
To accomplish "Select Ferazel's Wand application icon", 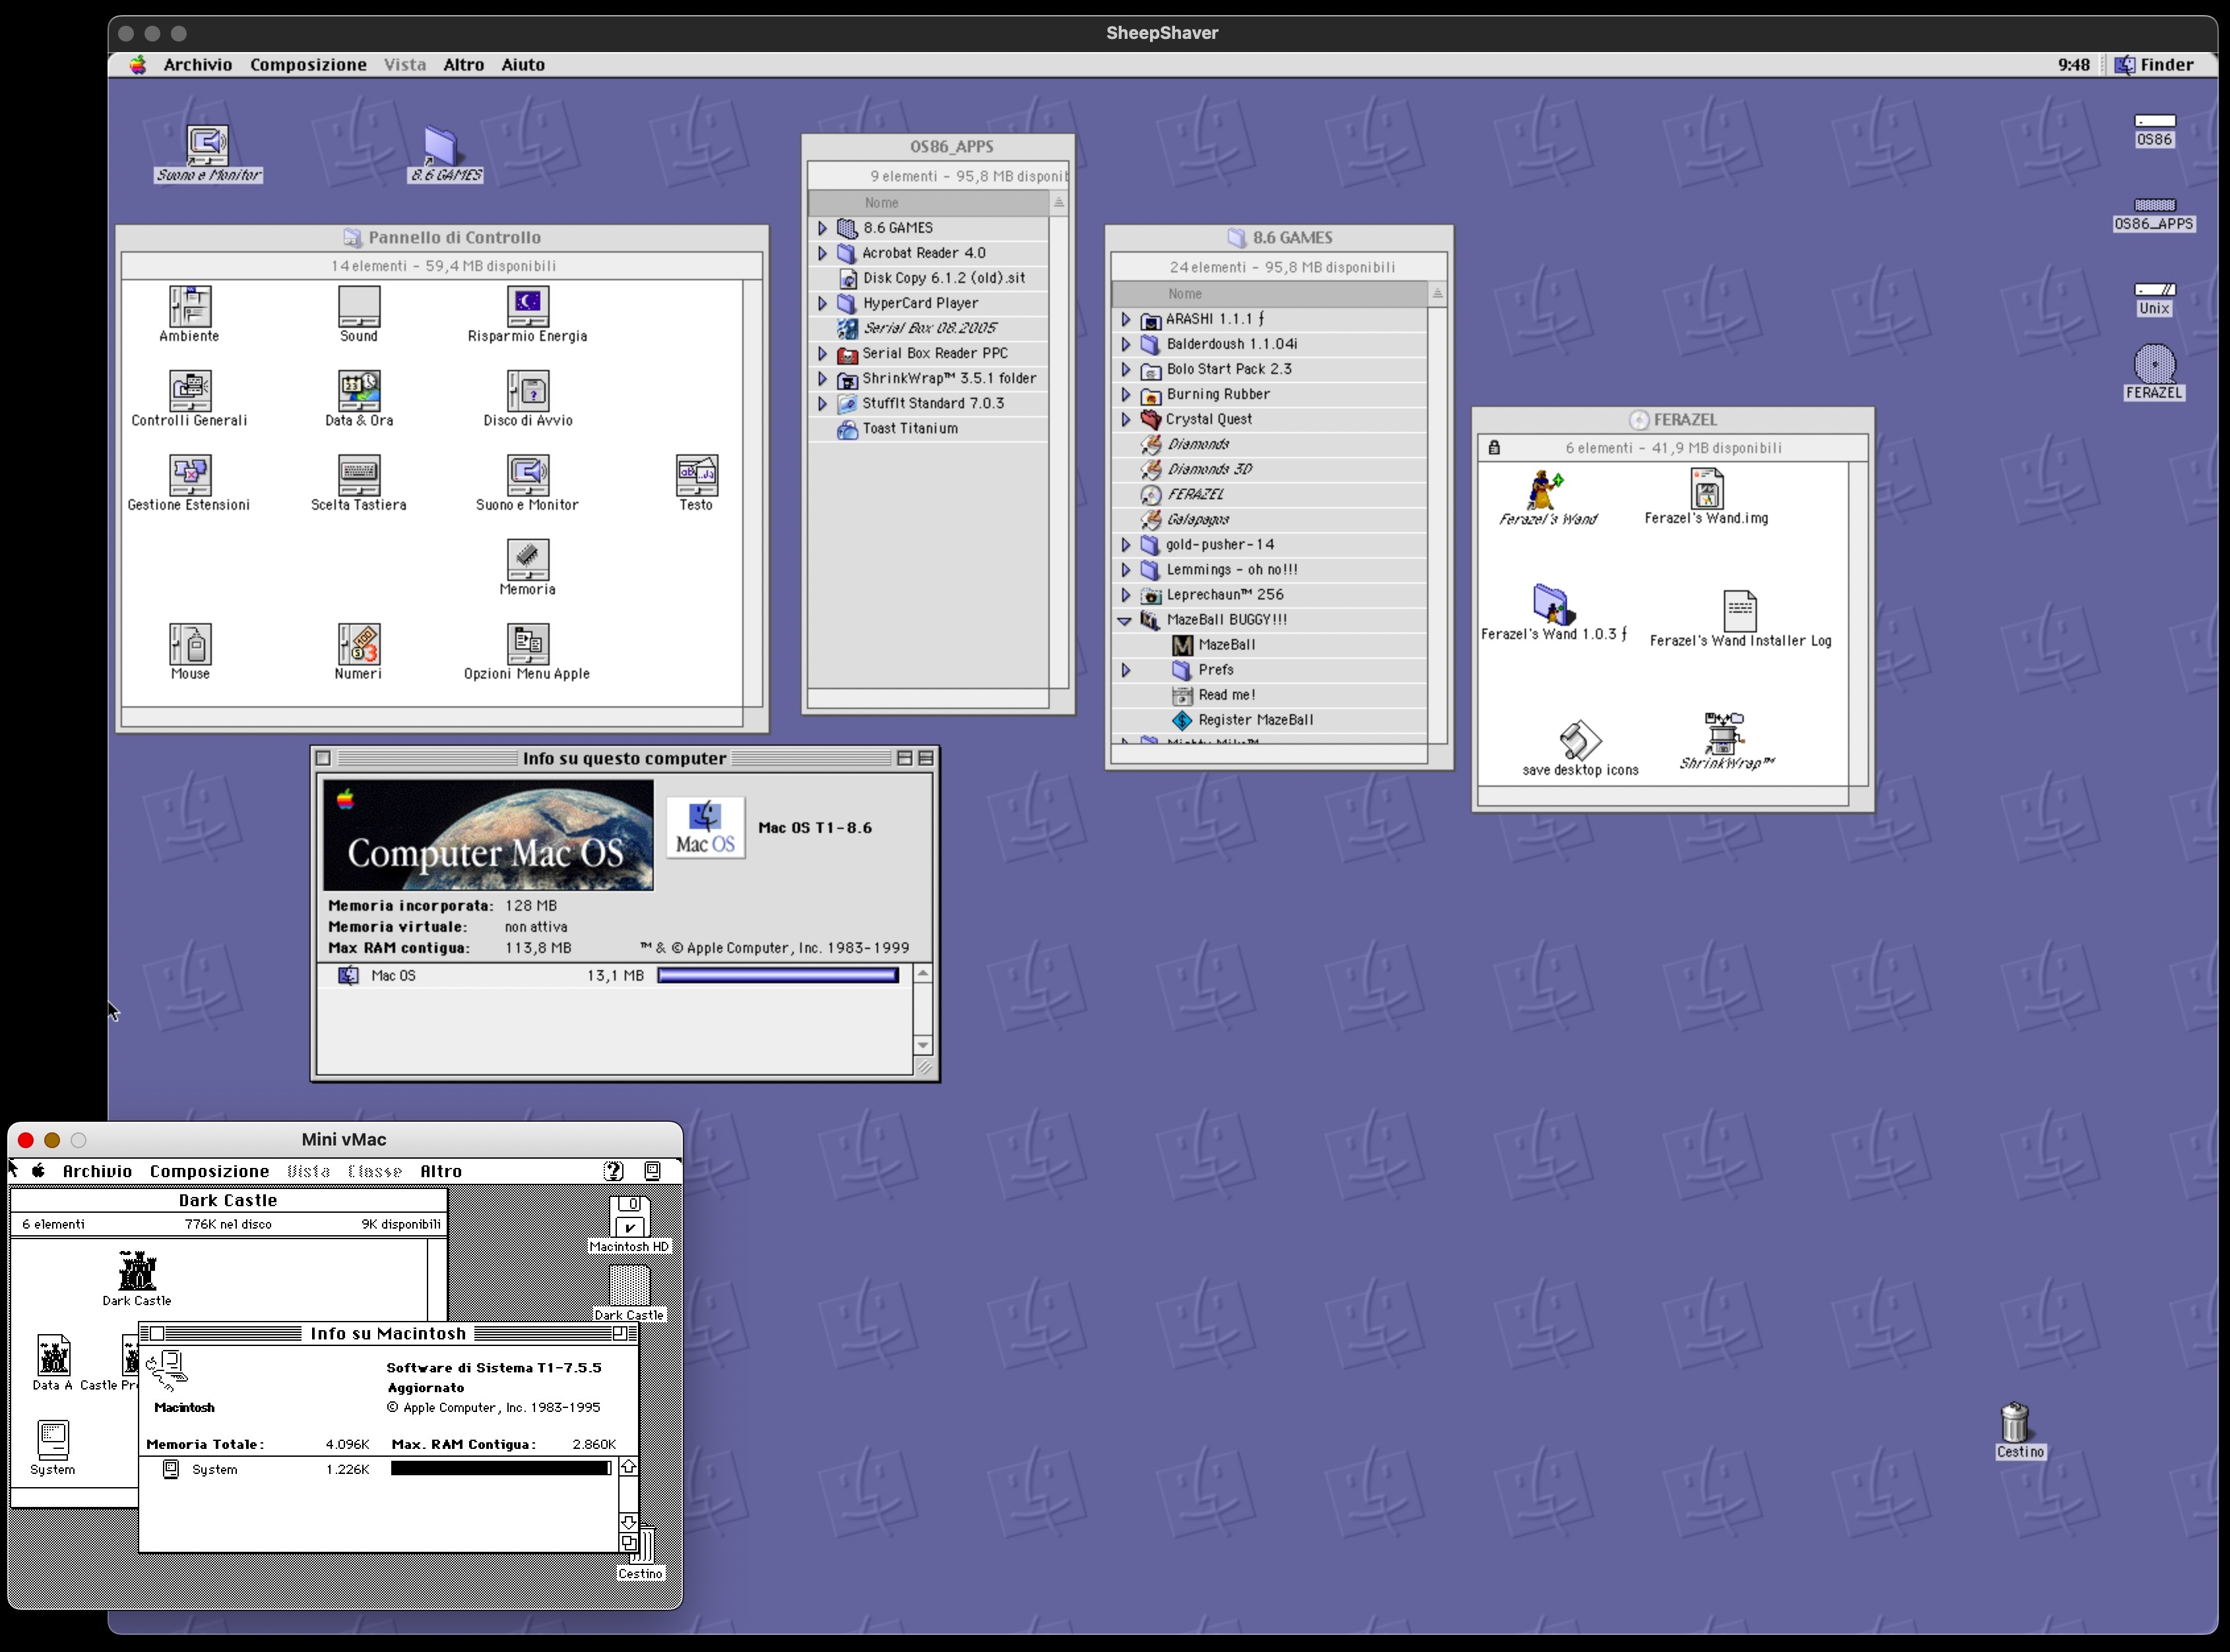I will pos(1546,490).
